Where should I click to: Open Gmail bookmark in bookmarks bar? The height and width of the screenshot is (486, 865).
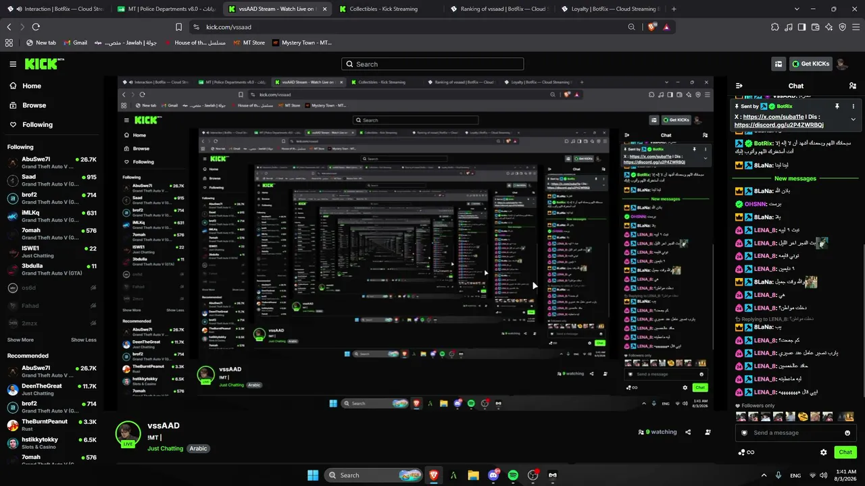(75, 43)
